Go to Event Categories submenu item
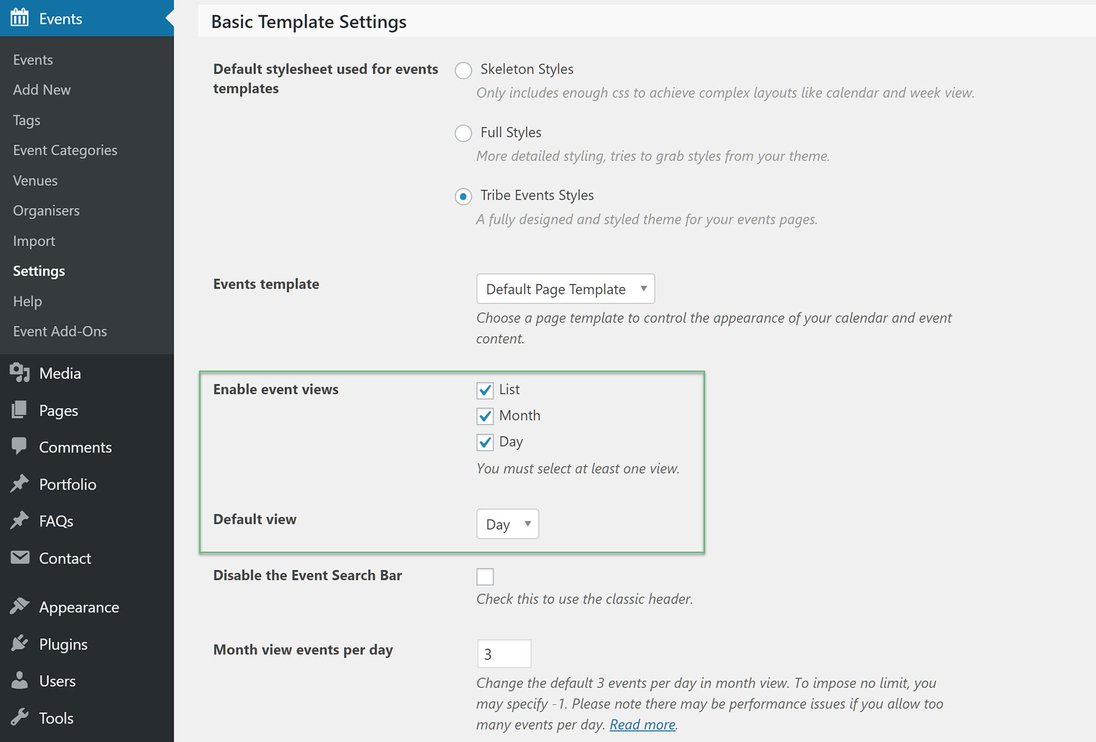Viewport: 1096px width, 742px height. click(65, 150)
